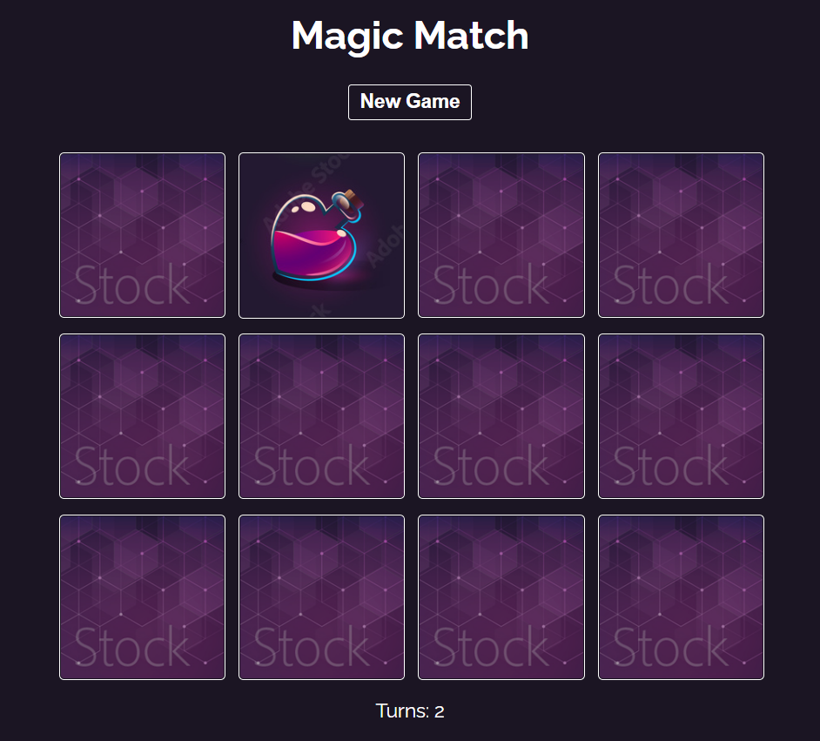Click the Stock watermark on the bottom-right card
820x741 pixels.
pyautogui.click(x=670, y=647)
